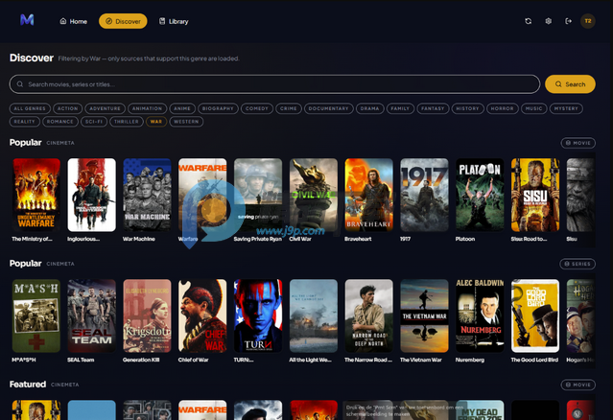Click the 'Nuremberg' title text
The width and height of the screenshot is (613, 420).
click(x=470, y=360)
